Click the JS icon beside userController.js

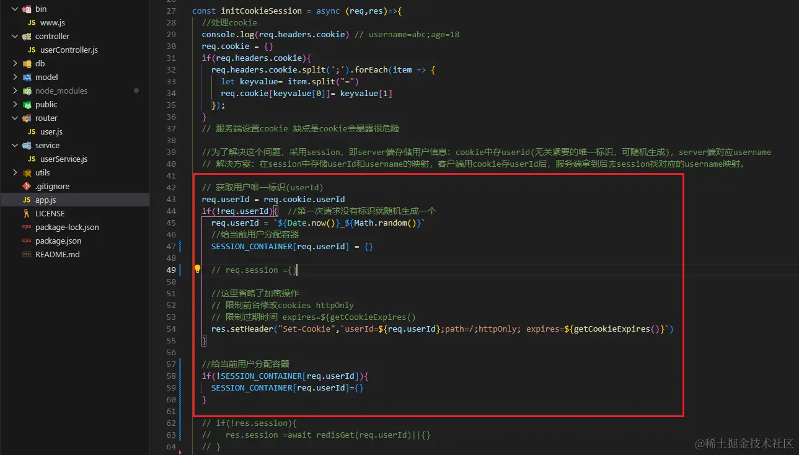[x=32, y=50]
